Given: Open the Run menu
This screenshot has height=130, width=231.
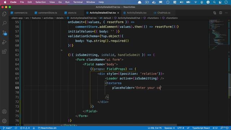Looking at the screenshot, I should 67,2.
